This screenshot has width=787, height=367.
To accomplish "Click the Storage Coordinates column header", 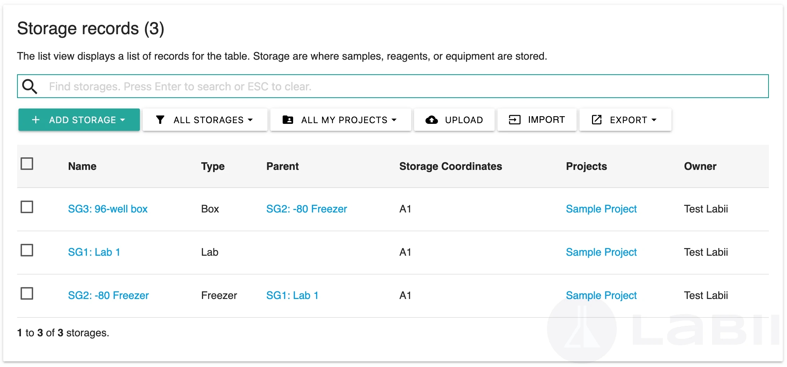I will click(450, 166).
